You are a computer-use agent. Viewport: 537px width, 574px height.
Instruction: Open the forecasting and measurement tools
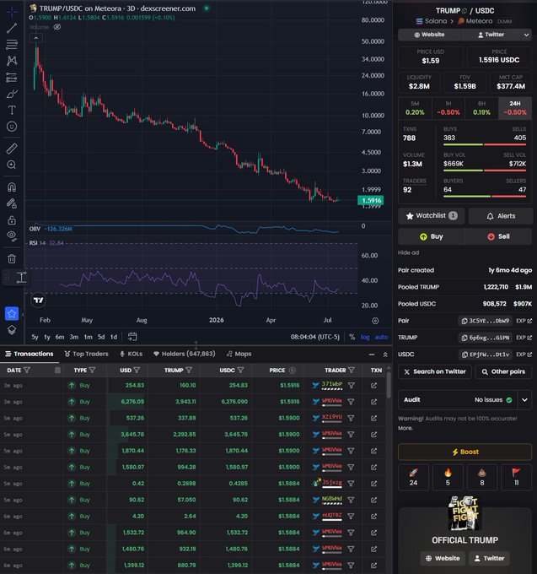pos(12,78)
